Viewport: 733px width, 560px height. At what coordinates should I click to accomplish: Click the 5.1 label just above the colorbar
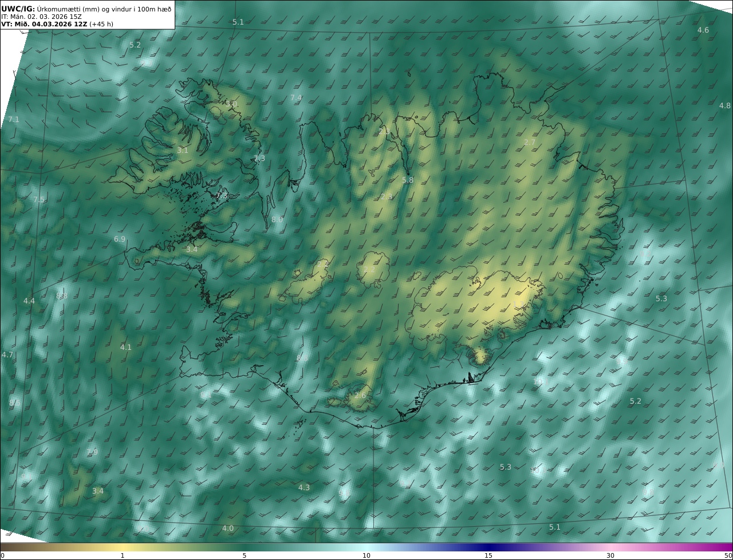554,527
